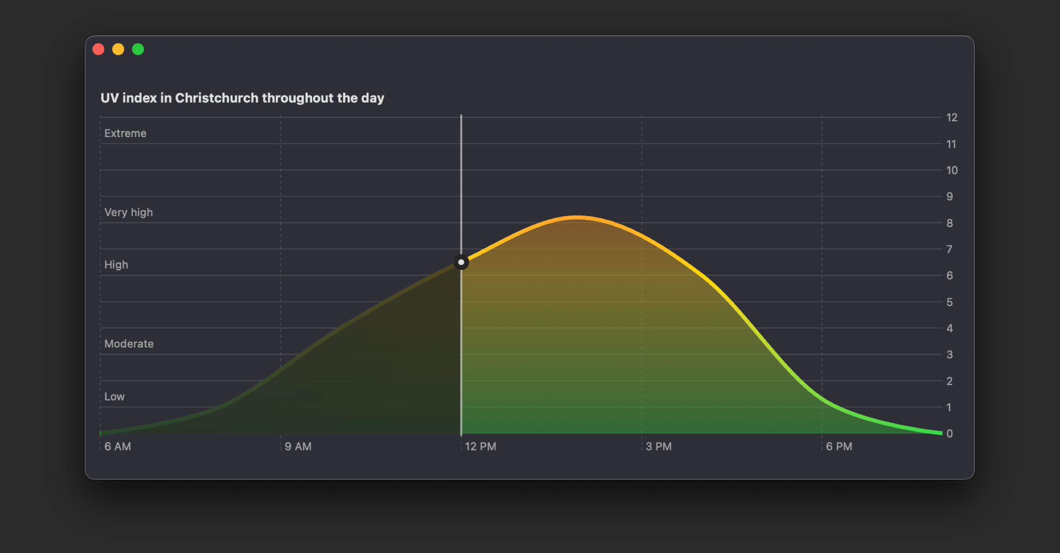Click the '12' value on UV scale
Screen dimensions: 1060x553
tap(952, 117)
